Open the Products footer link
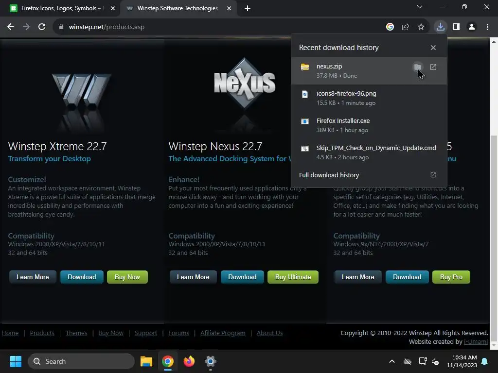 point(42,333)
